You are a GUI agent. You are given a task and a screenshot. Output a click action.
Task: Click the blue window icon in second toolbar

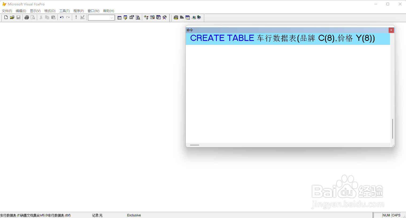tap(188, 17)
